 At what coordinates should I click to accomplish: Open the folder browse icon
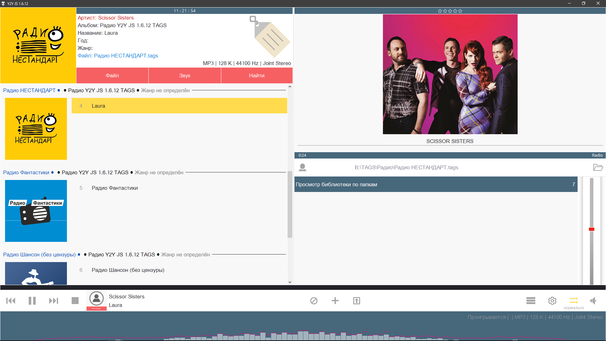tap(598, 167)
